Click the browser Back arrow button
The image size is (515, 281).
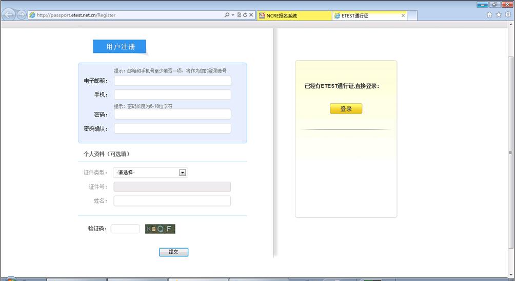9,15
